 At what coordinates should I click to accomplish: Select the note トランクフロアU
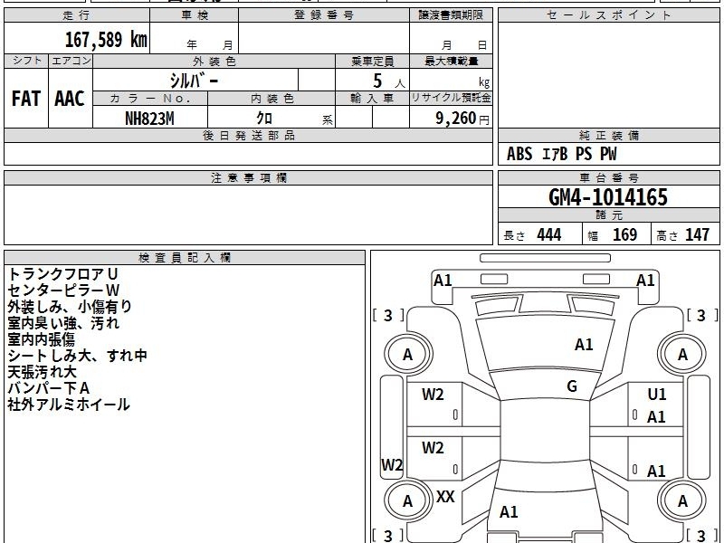click(62, 274)
